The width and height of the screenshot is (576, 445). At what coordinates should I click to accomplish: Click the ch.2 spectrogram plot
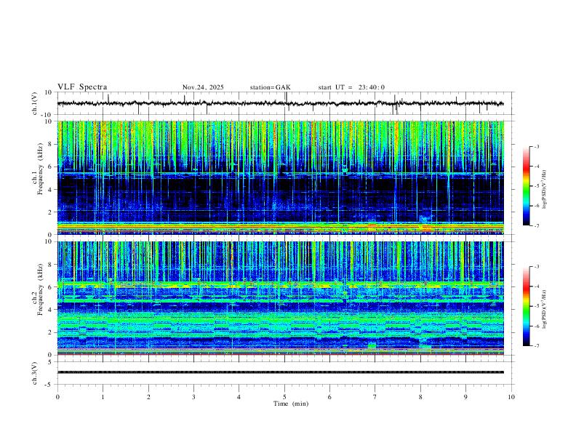pyautogui.click(x=281, y=298)
